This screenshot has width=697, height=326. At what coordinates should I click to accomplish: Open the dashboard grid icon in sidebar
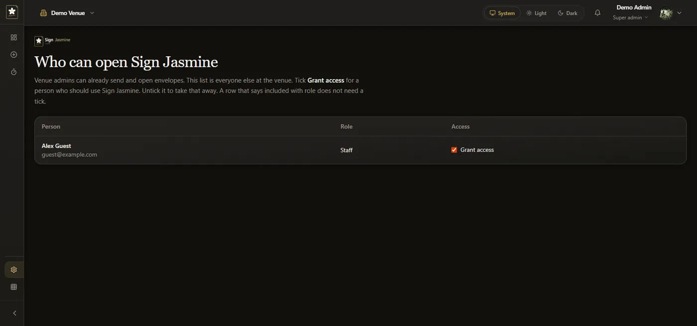click(14, 37)
